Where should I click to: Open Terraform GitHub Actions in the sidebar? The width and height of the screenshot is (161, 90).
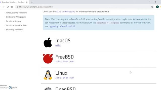(x=16, y=25)
